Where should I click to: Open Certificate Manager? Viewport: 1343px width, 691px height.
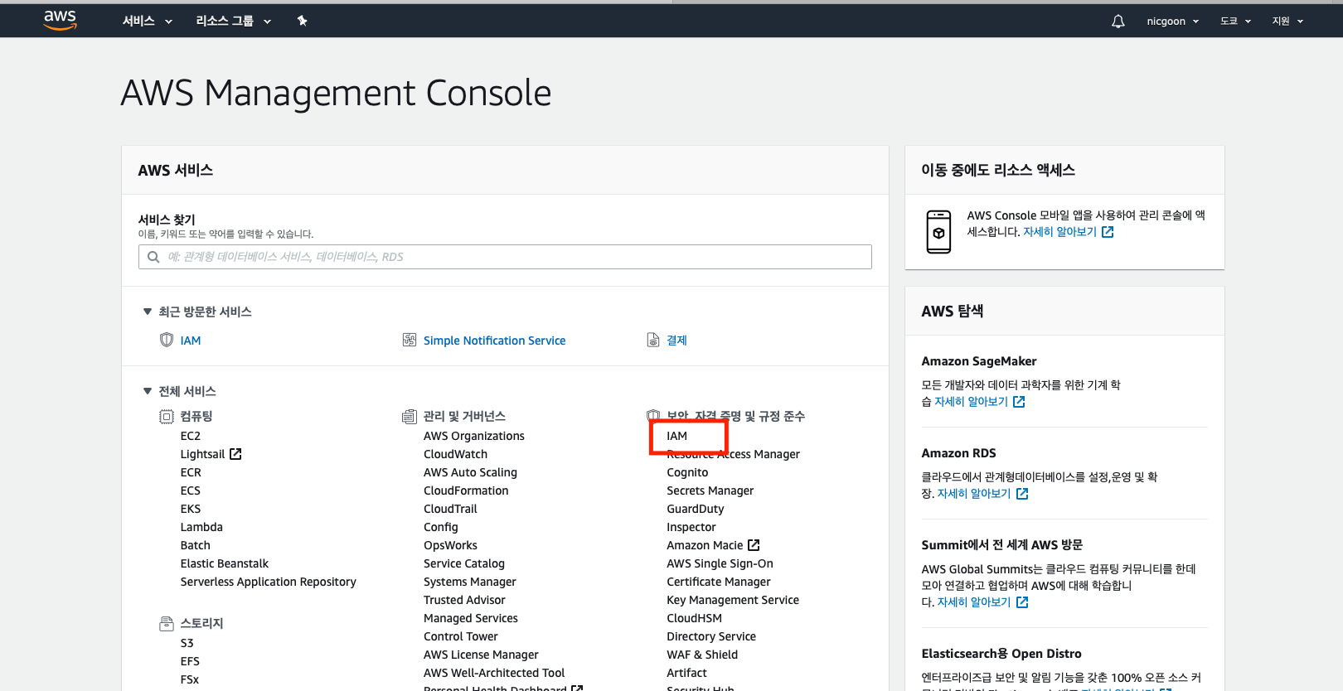(719, 582)
